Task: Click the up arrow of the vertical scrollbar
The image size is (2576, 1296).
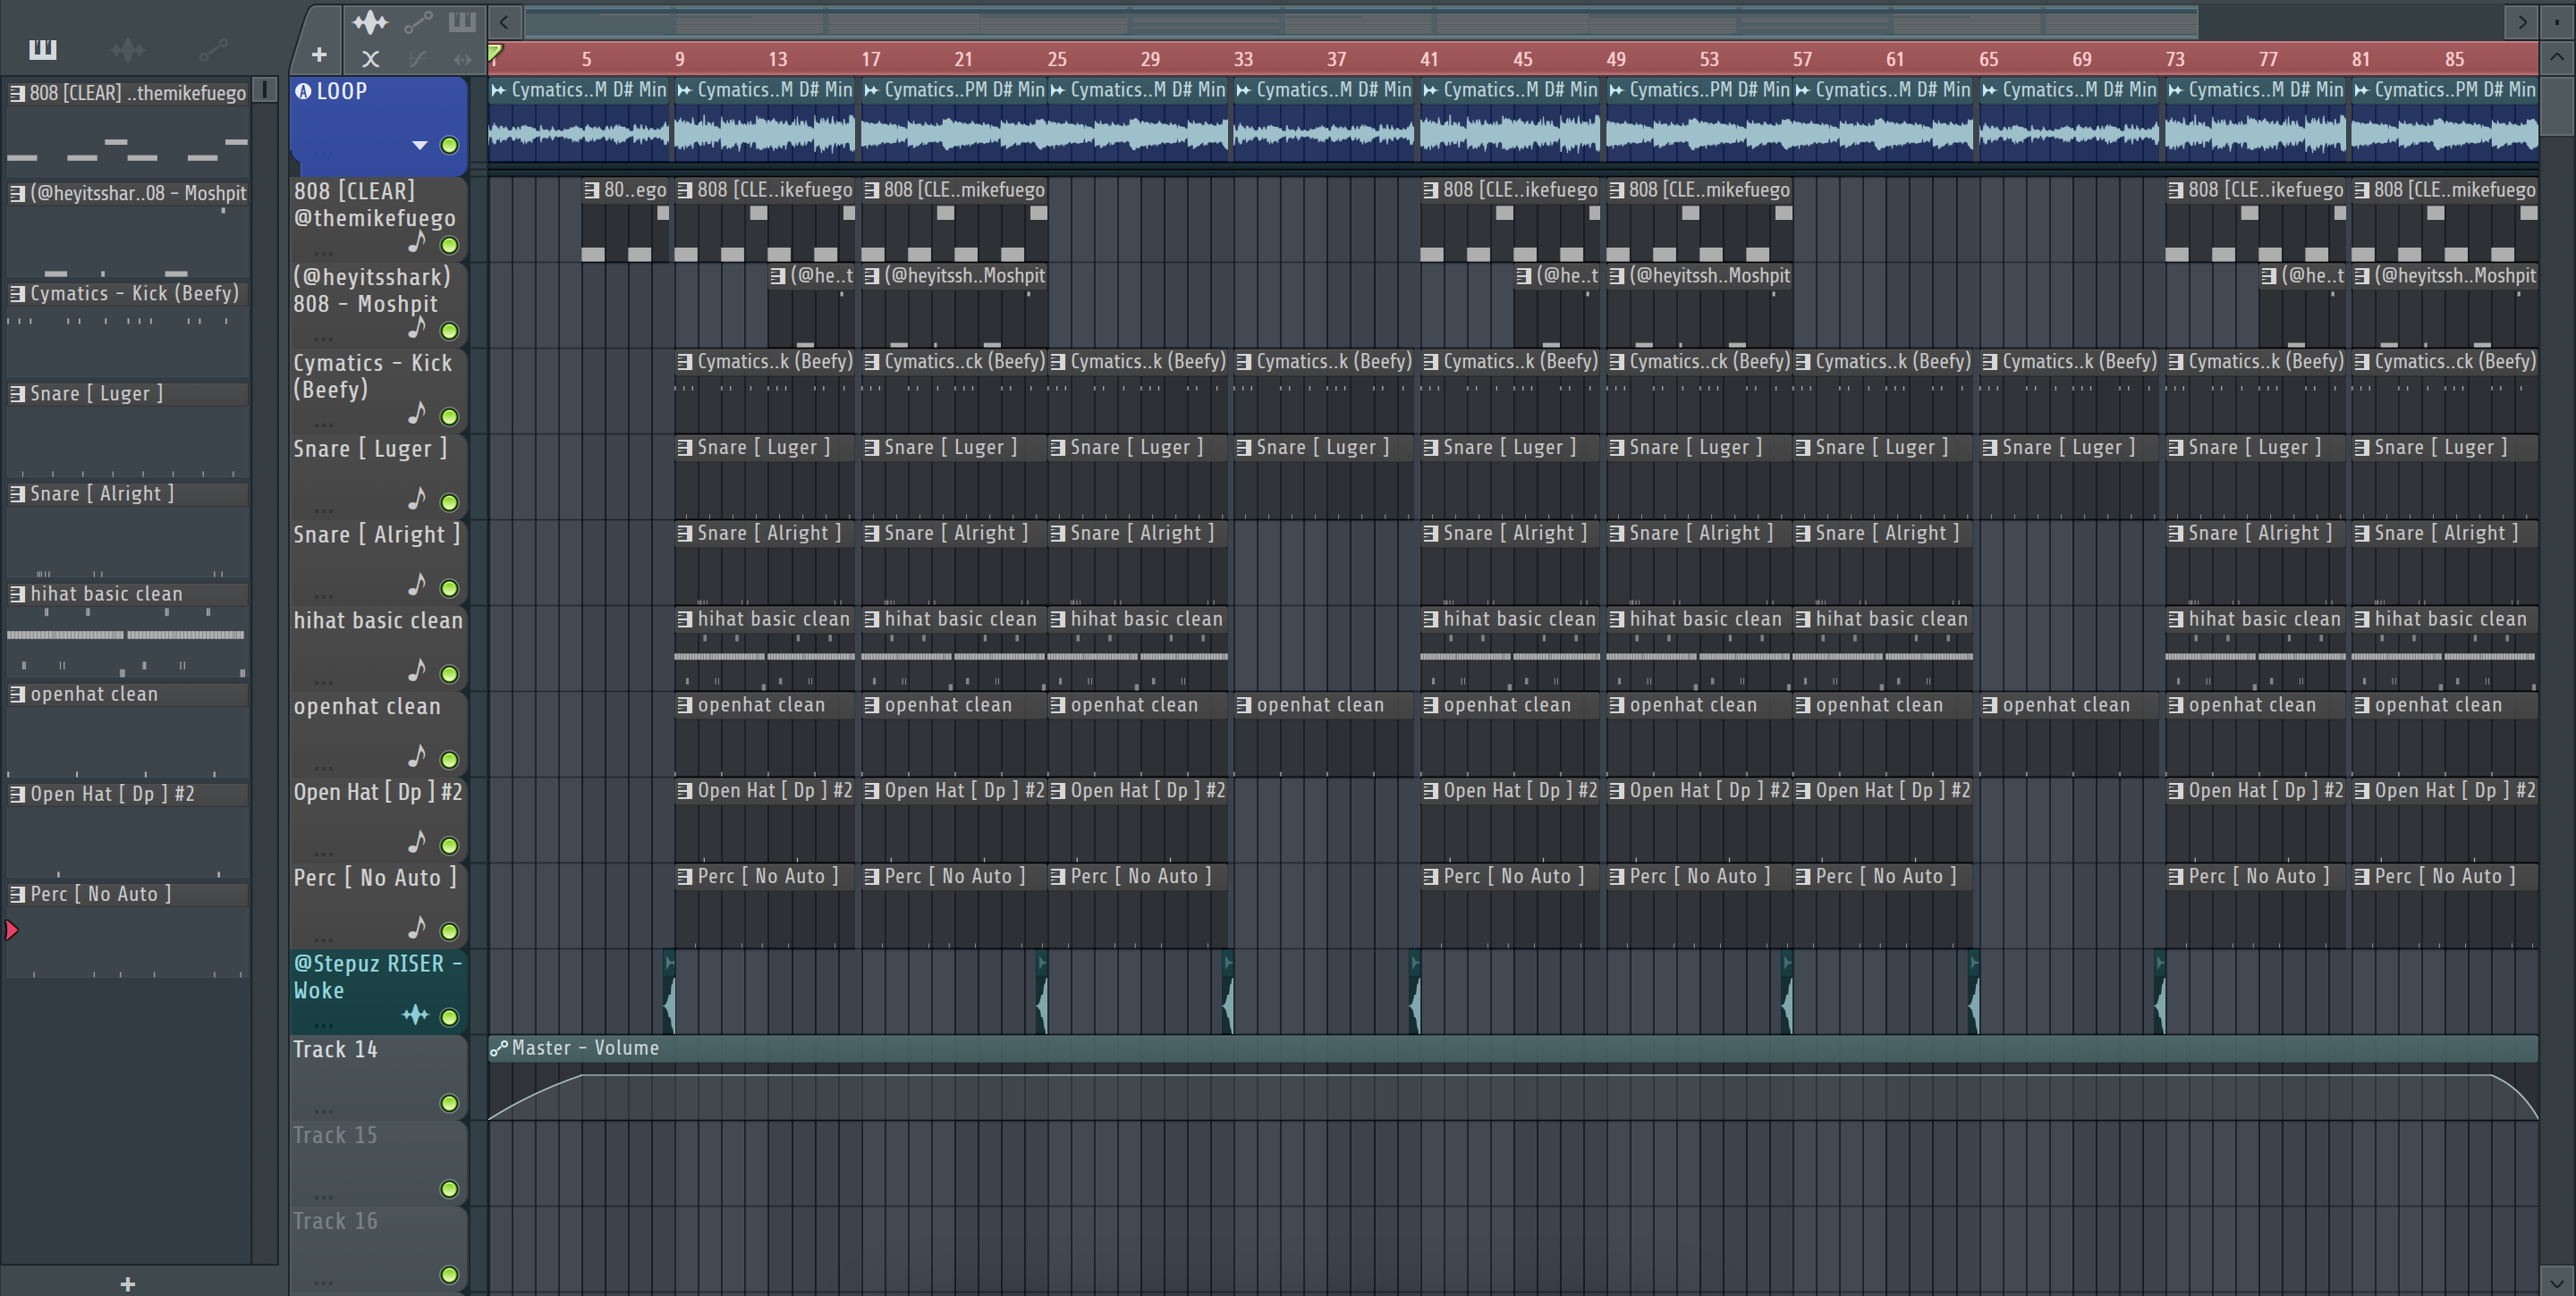Action: 2557,57
